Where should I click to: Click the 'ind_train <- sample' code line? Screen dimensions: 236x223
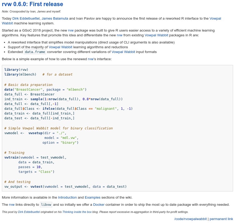click(x=64, y=99)
